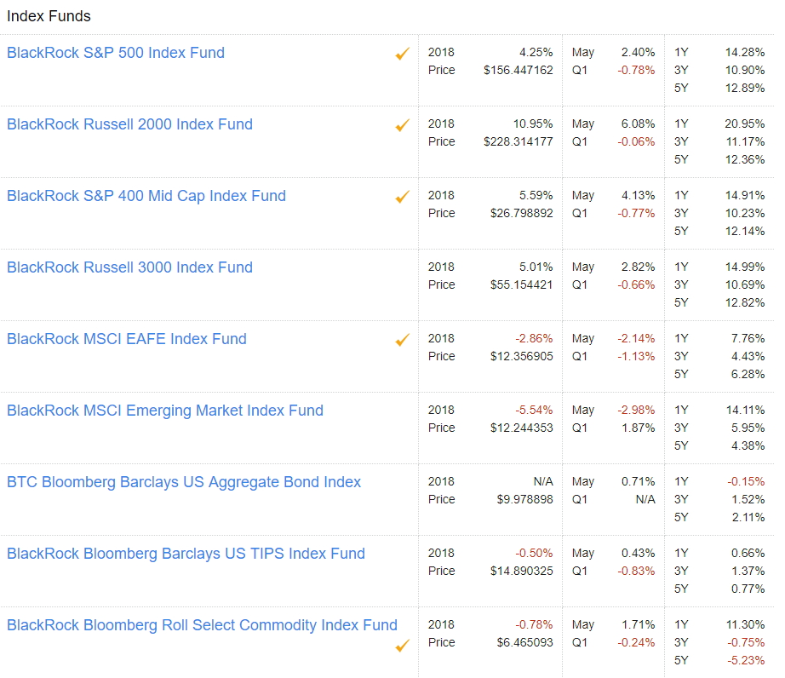785x678 pixels.
Task: Open the BlackRock S&P 500 Index Fund link
Action: pyautogui.click(x=116, y=53)
